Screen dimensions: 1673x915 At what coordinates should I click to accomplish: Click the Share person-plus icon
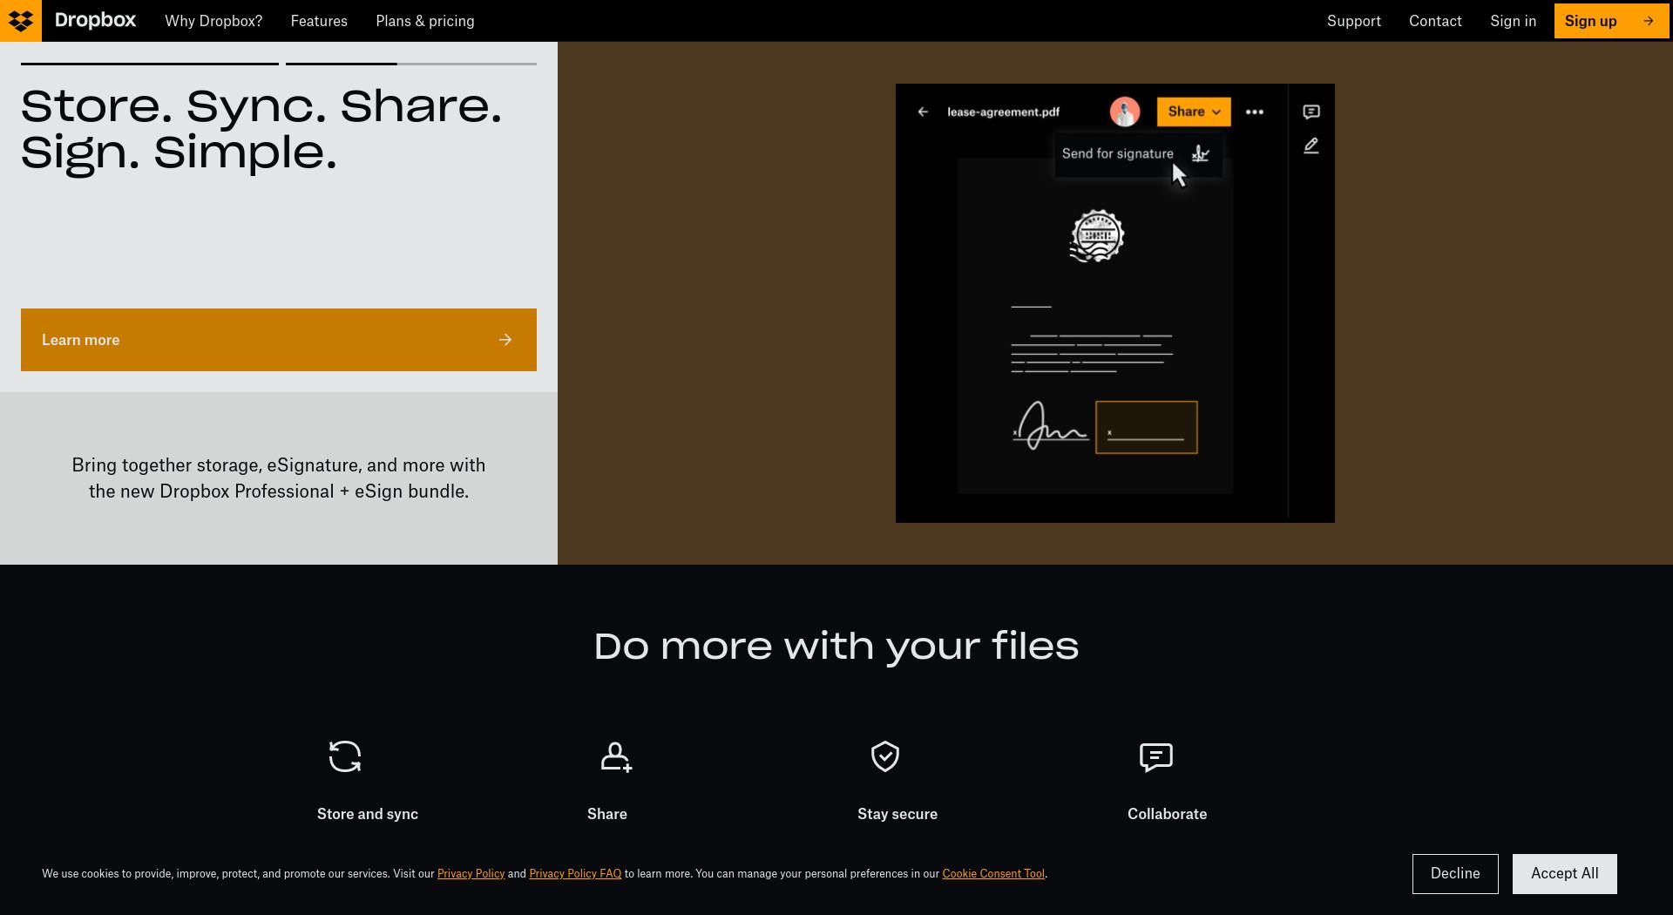point(616,756)
